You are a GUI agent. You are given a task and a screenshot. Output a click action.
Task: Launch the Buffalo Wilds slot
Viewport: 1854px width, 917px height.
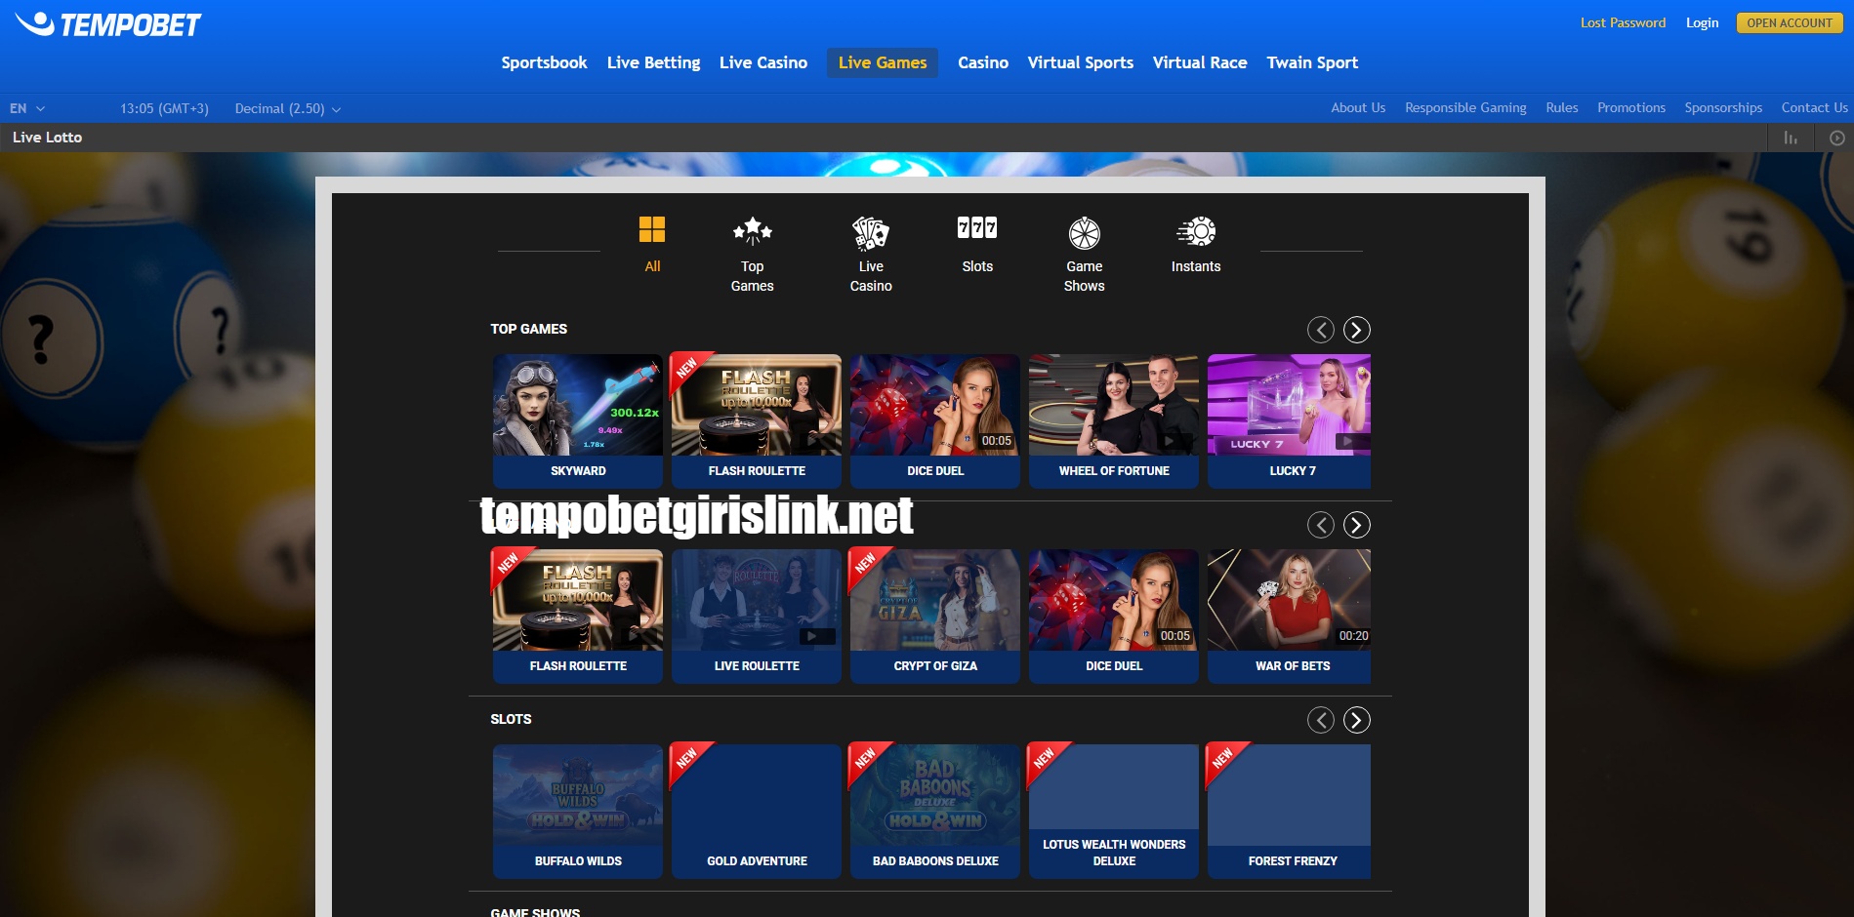(x=578, y=811)
